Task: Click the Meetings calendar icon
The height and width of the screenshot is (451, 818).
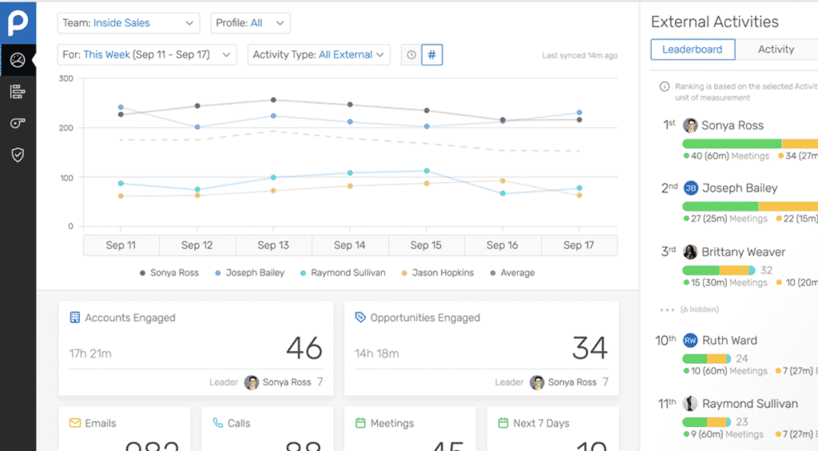Action: point(360,423)
